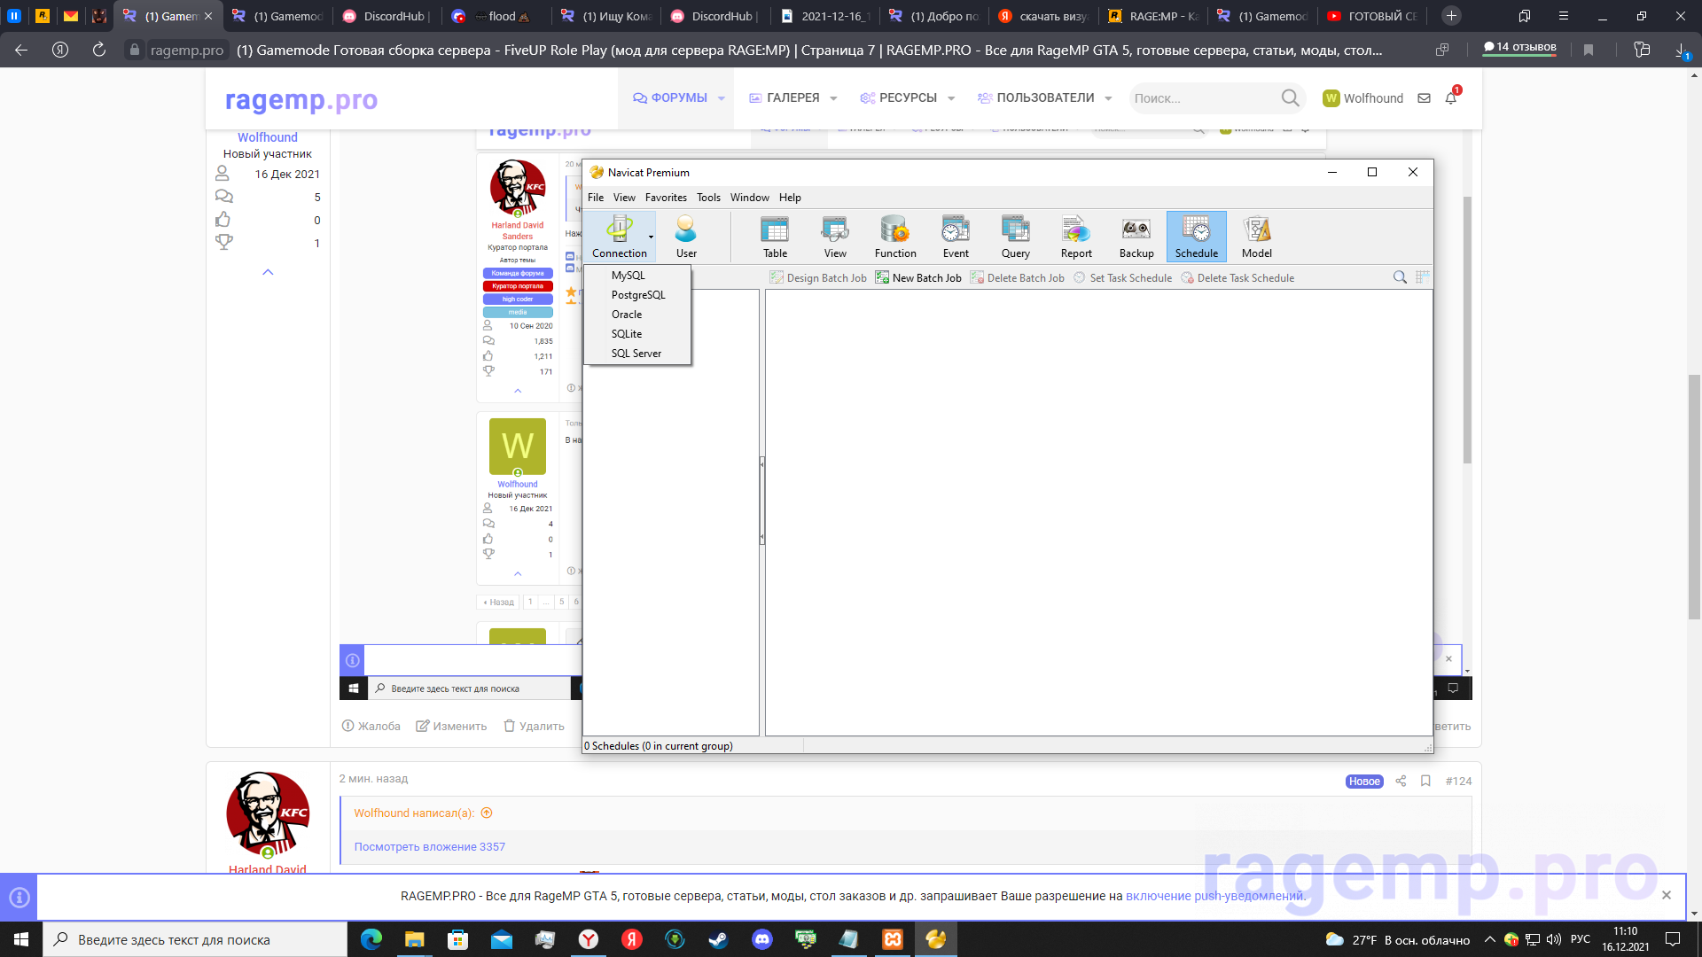
Task: Click the View toolbar icon in Navicat
Action: click(x=835, y=236)
